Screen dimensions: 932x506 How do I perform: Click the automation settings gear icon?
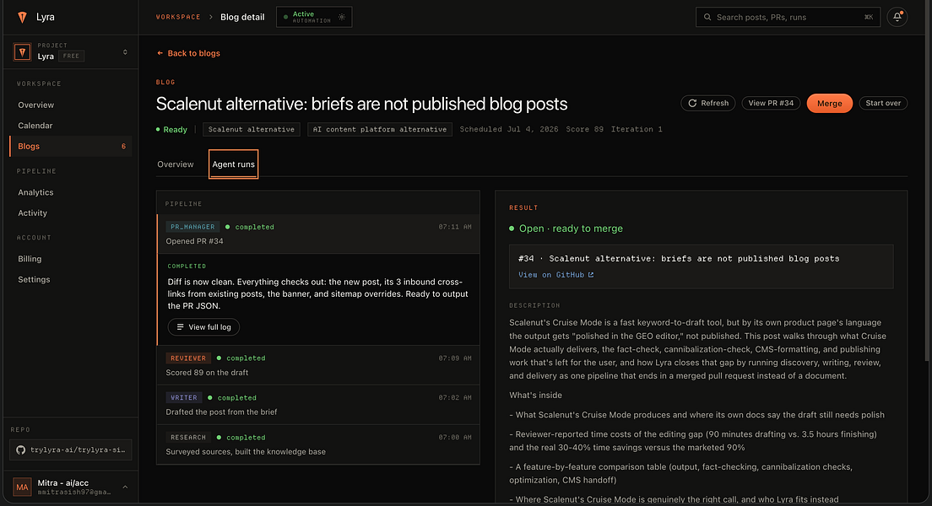tap(342, 17)
